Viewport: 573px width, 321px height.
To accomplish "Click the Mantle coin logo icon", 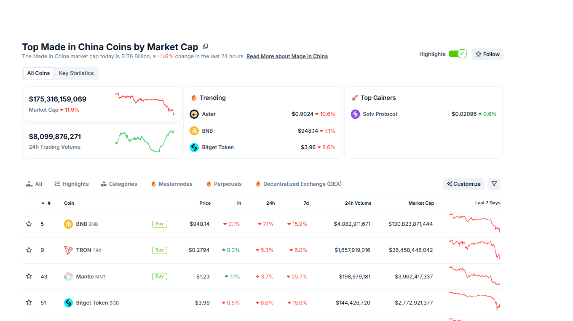I will pos(68,277).
